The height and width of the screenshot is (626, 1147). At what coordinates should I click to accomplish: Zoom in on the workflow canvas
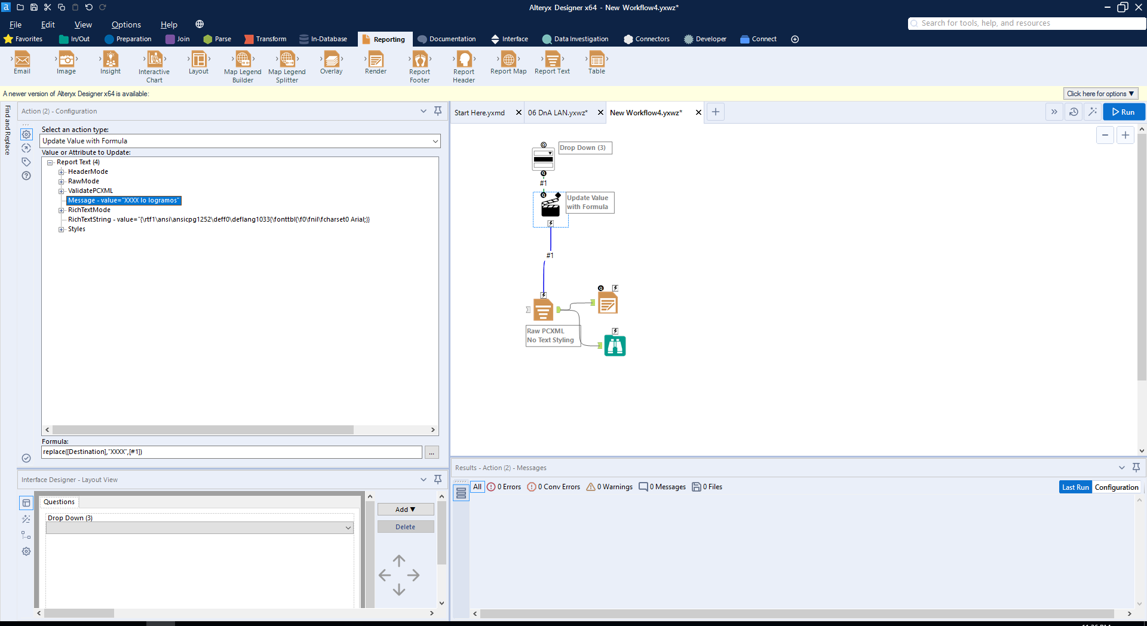coord(1126,135)
